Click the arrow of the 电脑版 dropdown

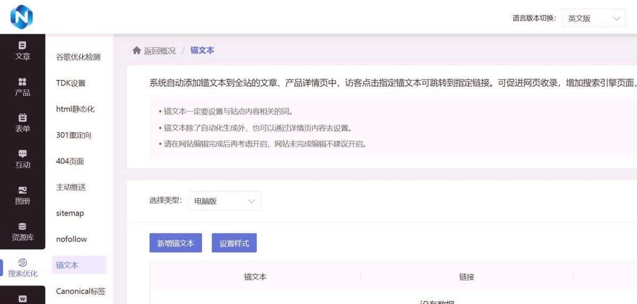click(252, 201)
